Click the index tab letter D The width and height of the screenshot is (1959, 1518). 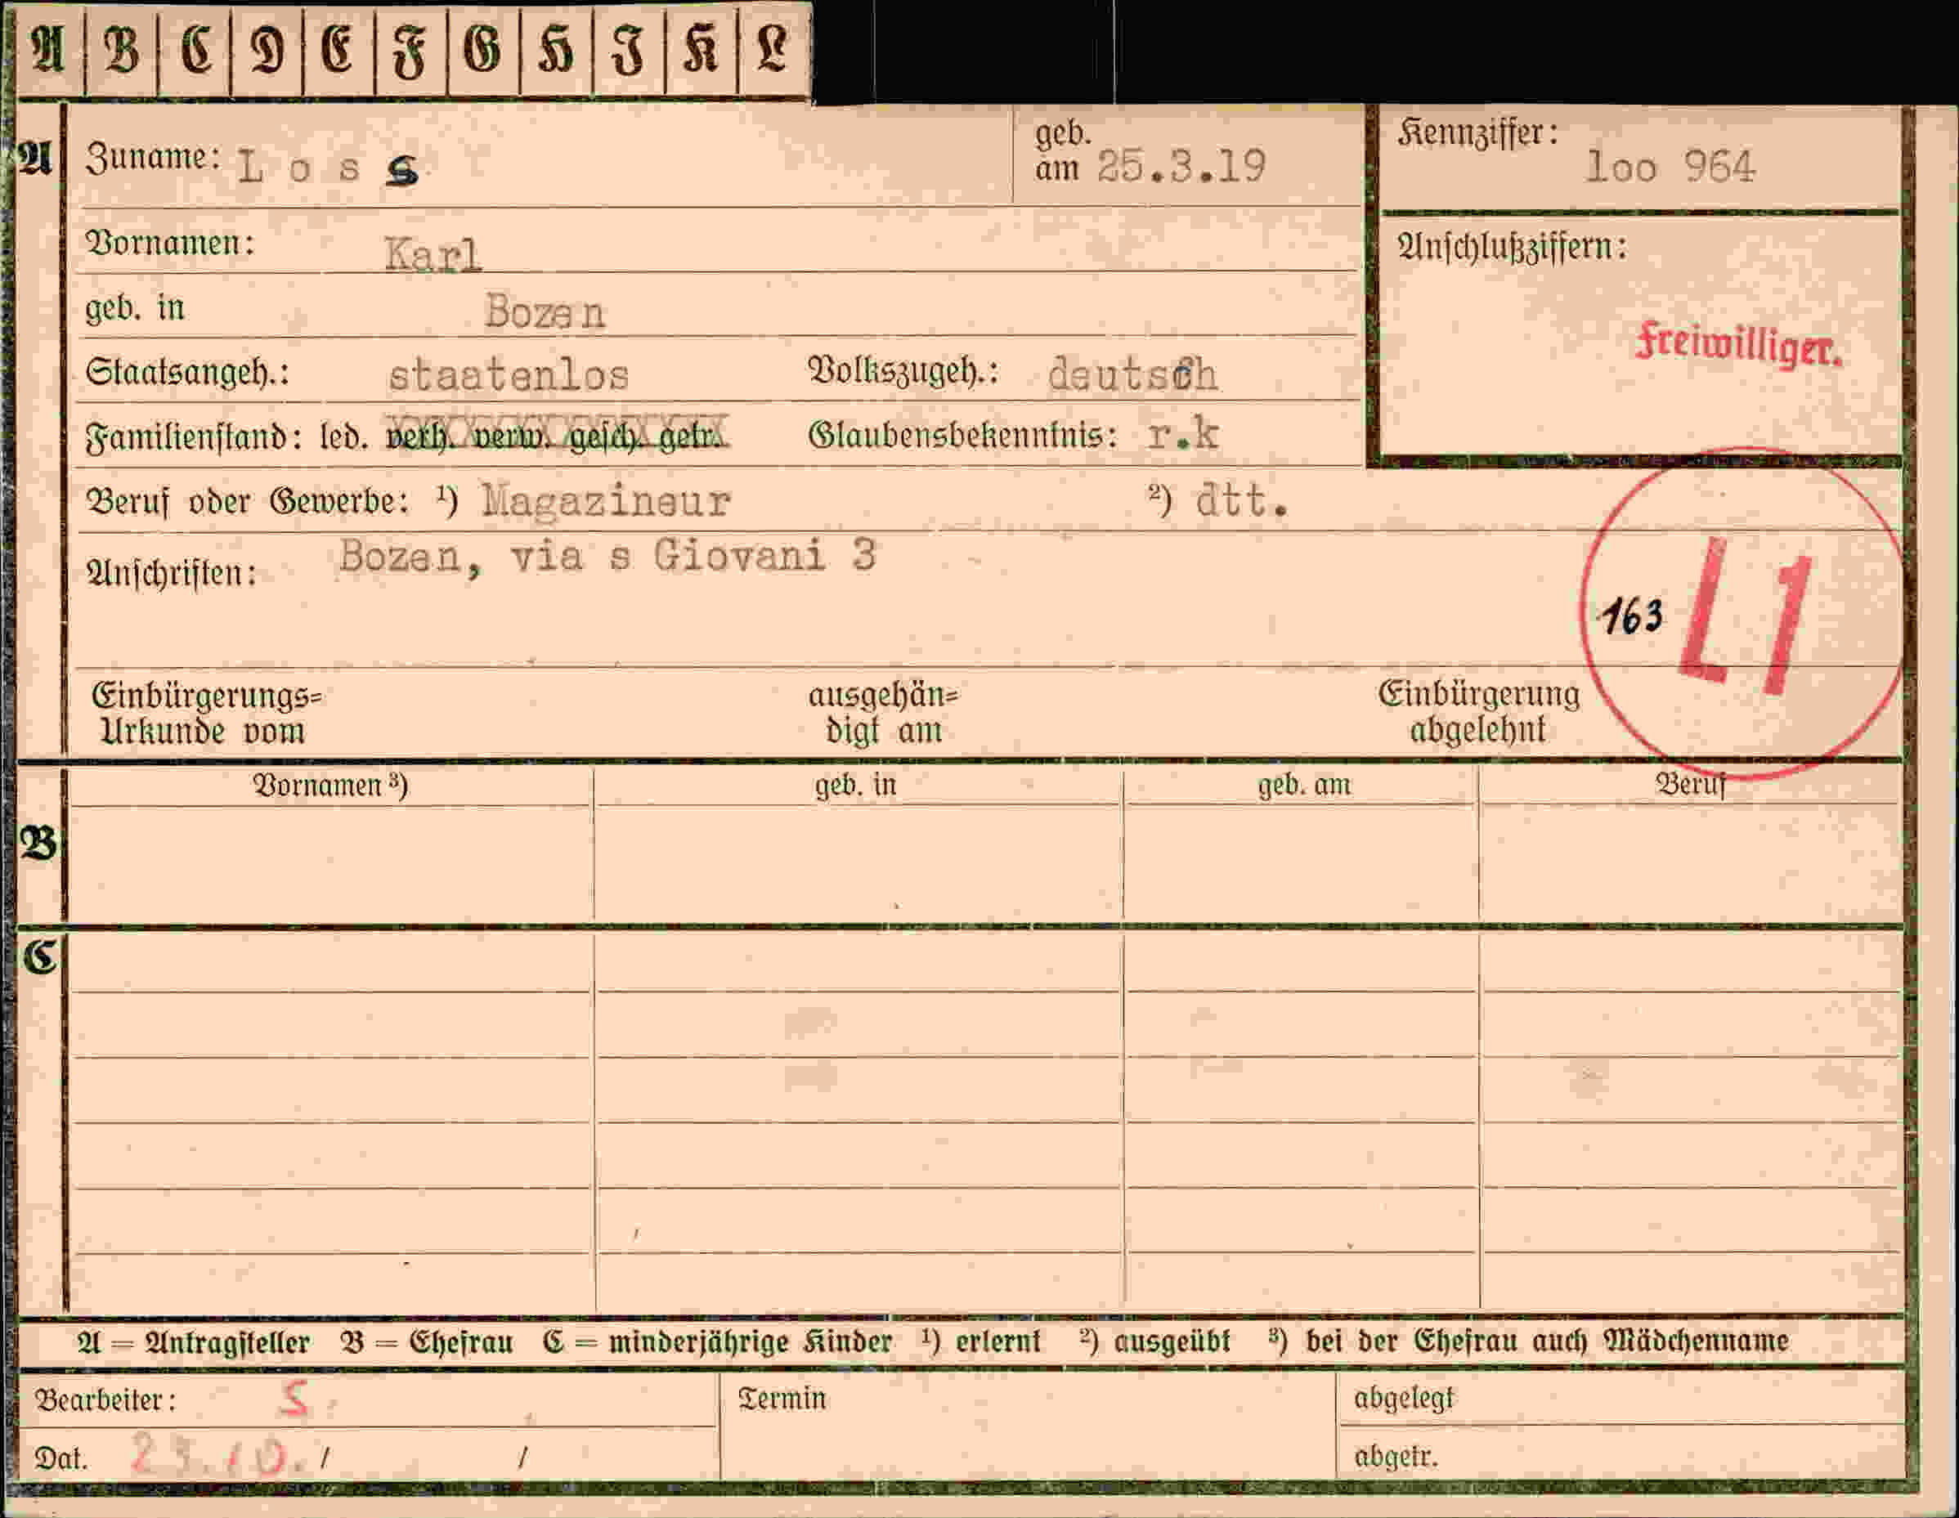coord(267,49)
